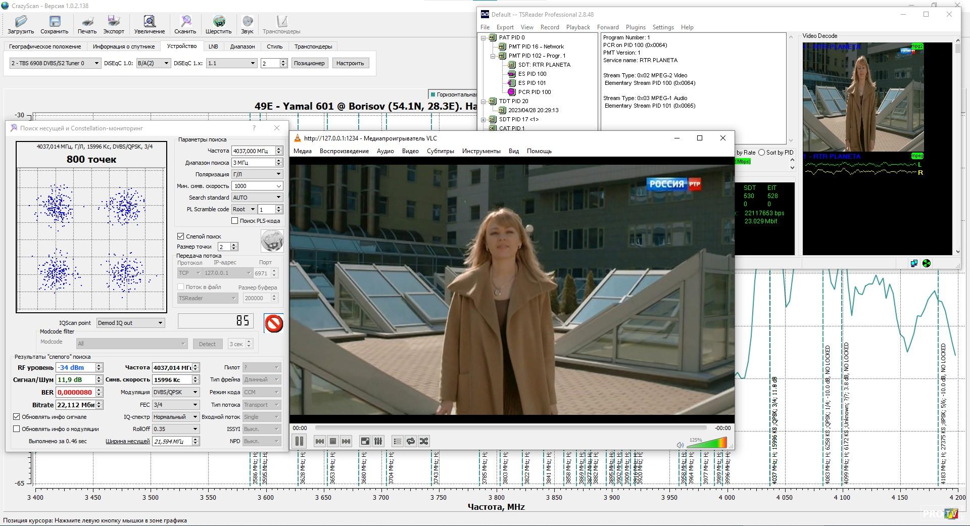Open the Поляризация dropdown

click(x=257, y=174)
